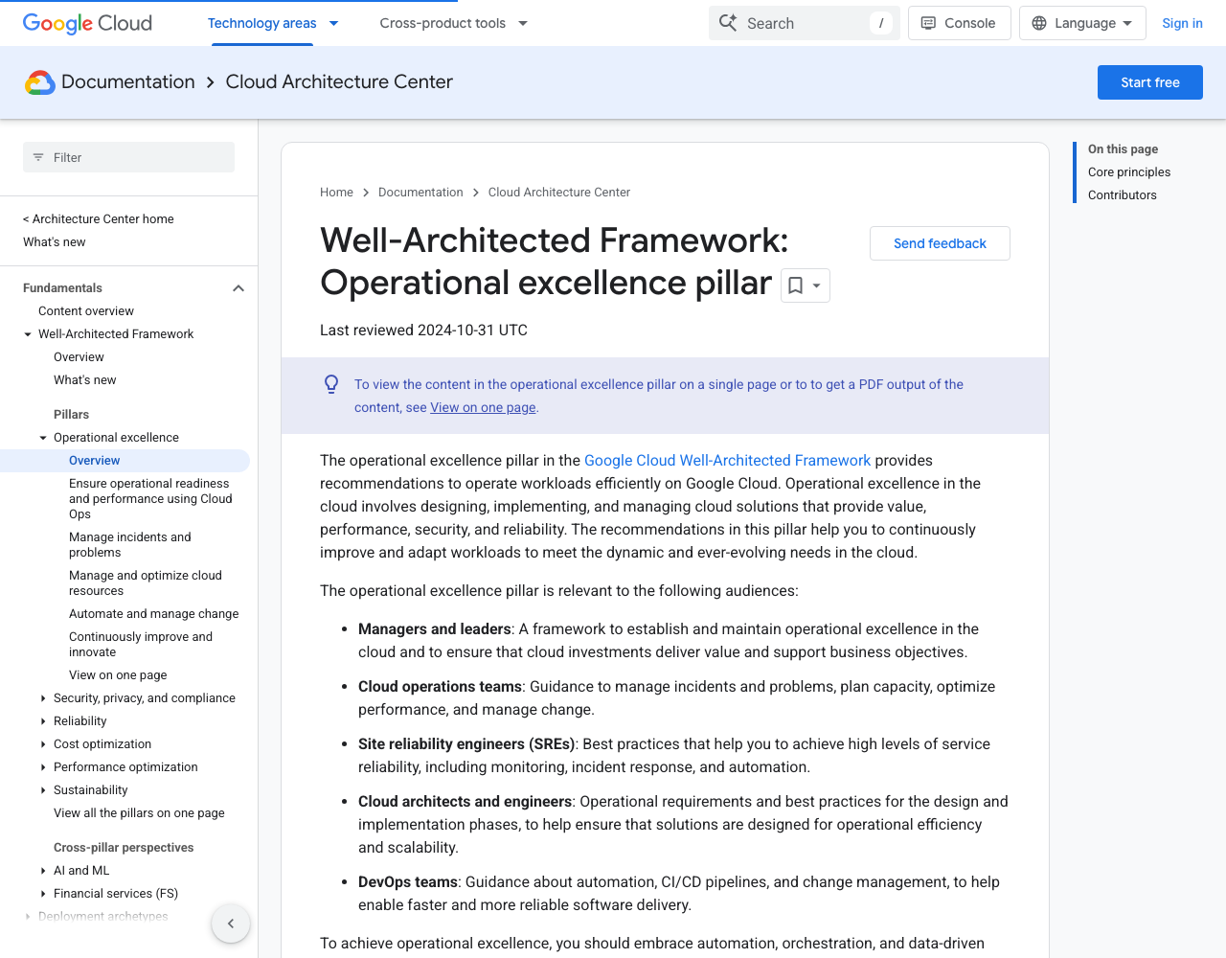The image size is (1226, 958).
Task: Click breadcrumb Documentation link
Action: (x=420, y=193)
